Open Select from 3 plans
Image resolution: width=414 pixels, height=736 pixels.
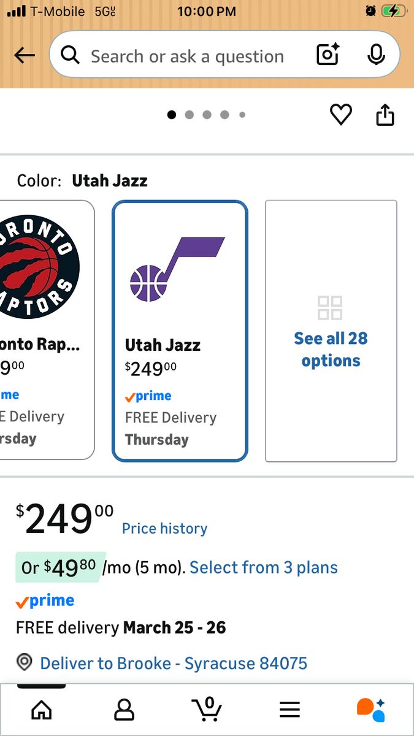(x=264, y=568)
